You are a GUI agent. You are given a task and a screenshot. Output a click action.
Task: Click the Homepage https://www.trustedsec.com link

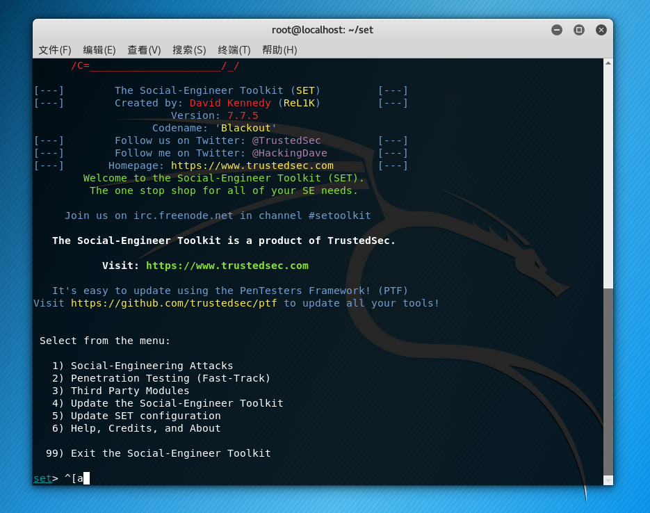click(252, 165)
